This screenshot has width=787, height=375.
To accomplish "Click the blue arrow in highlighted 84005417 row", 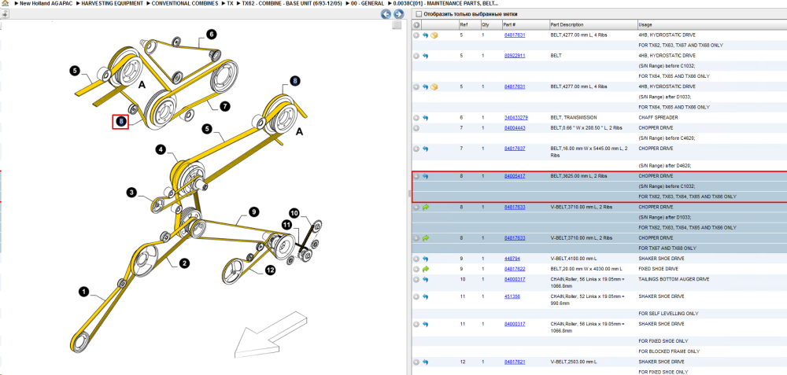I will point(425,176).
